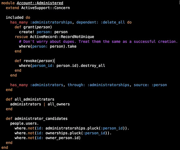Click the 'included do' line
Screen dimensions: 180x150
pyautogui.click(x=18, y=17)
